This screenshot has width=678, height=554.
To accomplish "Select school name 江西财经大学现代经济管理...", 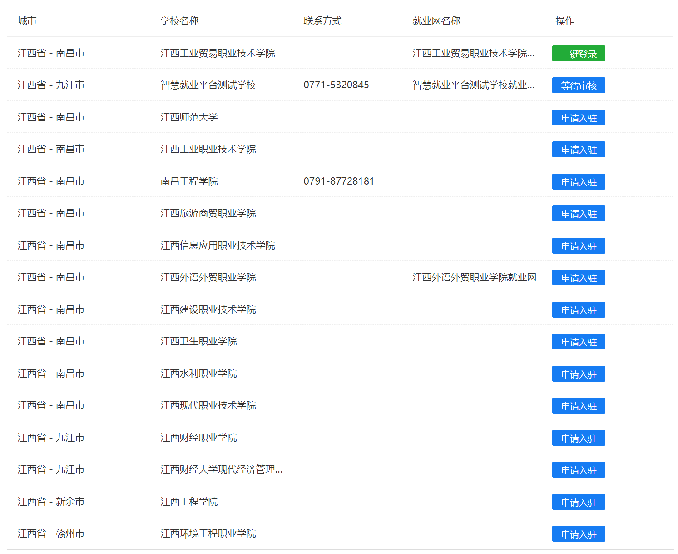I will point(222,469).
